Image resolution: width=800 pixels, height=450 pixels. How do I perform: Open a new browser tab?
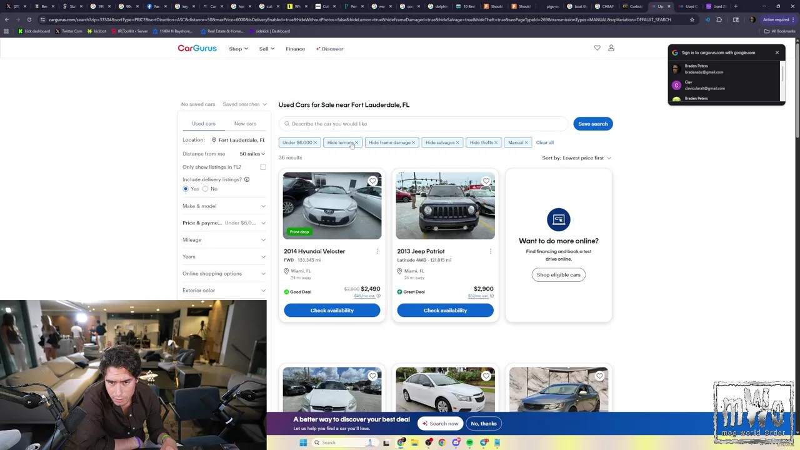(735, 6)
